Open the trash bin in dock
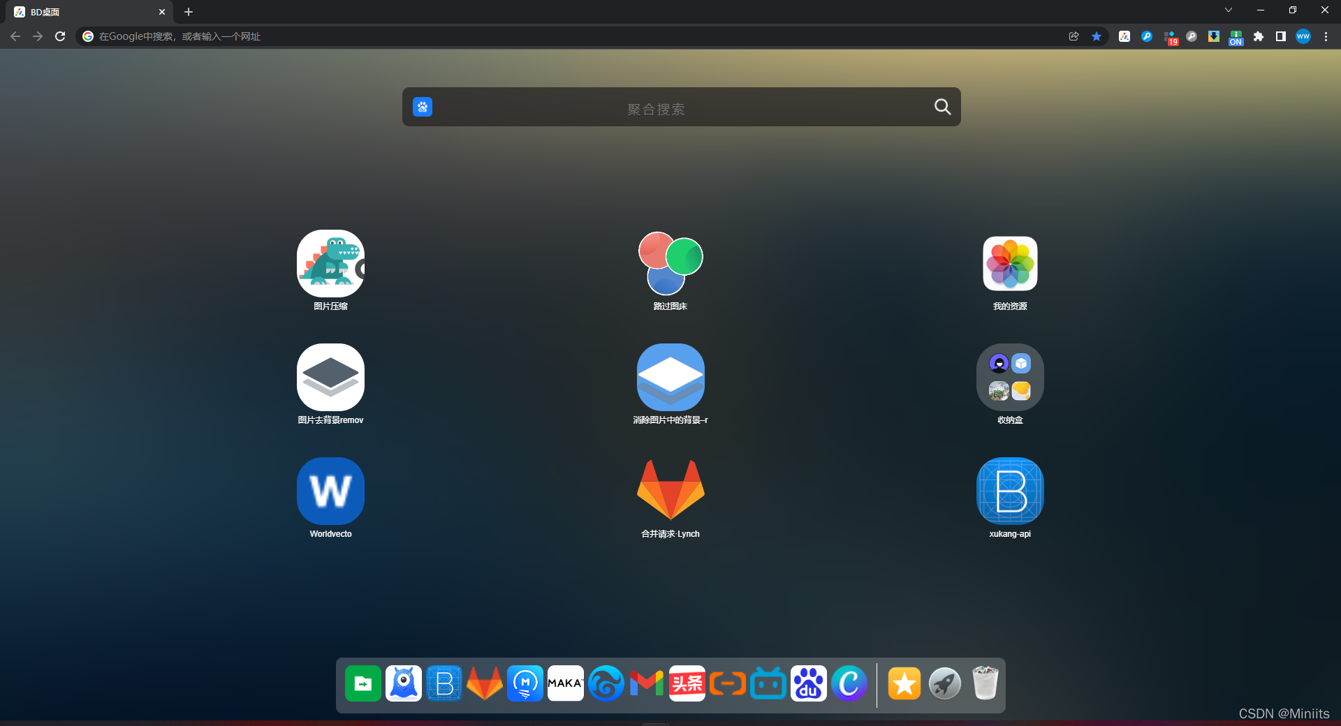 pos(985,683)
